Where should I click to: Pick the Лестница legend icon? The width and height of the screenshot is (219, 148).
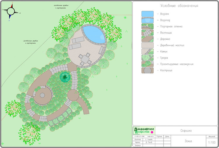[147, 33]
